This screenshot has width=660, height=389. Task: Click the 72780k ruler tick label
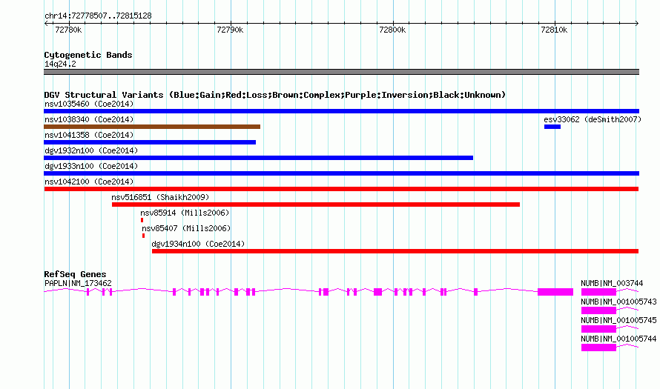(68, 30)
